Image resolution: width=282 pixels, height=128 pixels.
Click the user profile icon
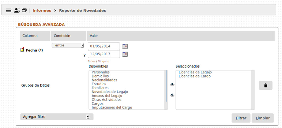tap(17, 10)
